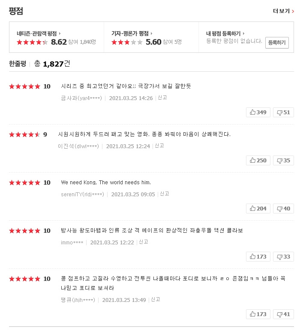Image resolution: width=300 pixels, height=332 pixels.
Task: Expand 기자·평론가 평점 details
Action: [132, 34]
